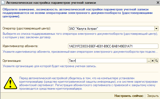Click the hint Укажите организацию below field
This screenshot has height=99, width=160.
50,66
